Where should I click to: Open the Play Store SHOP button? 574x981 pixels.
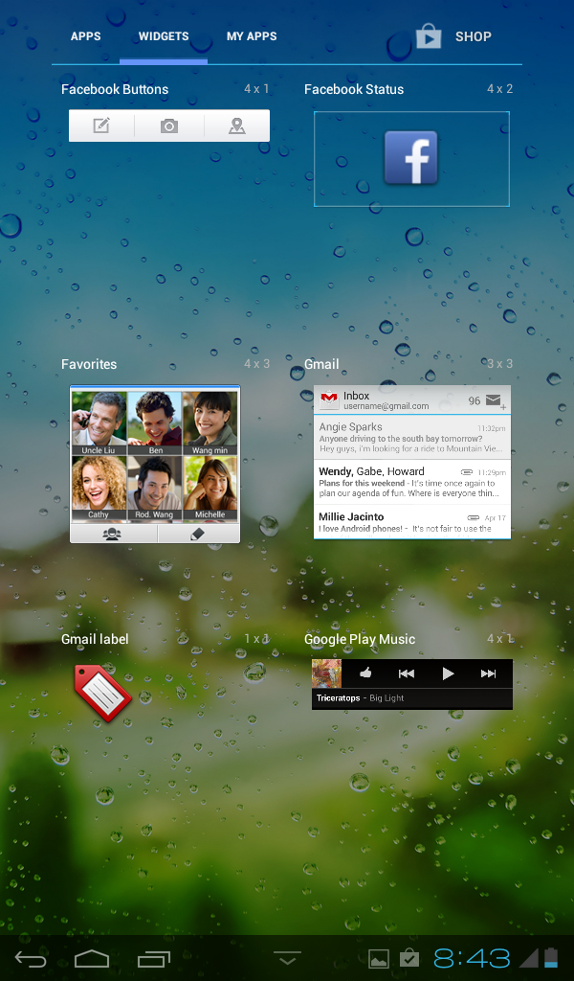pyautogui.click(x=454, y=36)
